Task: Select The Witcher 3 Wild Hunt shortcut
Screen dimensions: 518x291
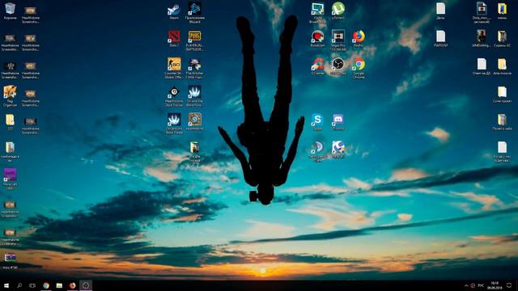Action: (x=194, y=68)
